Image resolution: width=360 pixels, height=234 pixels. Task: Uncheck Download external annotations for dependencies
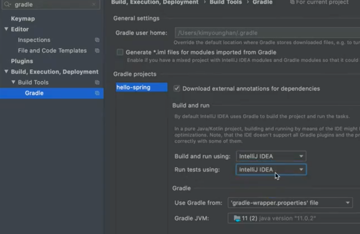pos(177,88)
